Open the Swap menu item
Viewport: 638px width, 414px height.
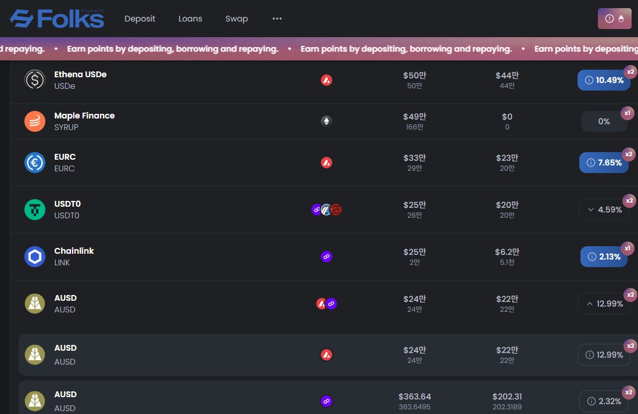point(236,19)
